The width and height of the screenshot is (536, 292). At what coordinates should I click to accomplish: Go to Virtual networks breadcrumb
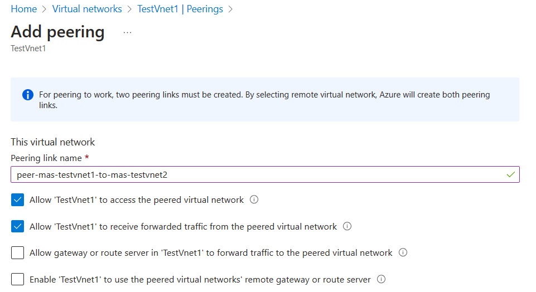point(87,9)
